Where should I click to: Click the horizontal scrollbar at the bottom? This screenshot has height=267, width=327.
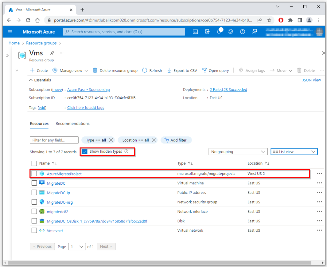point(159,263)
